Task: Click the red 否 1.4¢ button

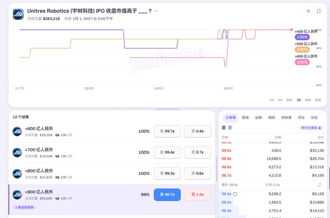Action: pos(198,194)
